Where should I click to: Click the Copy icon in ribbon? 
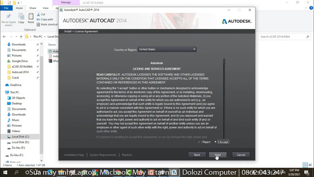point(21,16)
